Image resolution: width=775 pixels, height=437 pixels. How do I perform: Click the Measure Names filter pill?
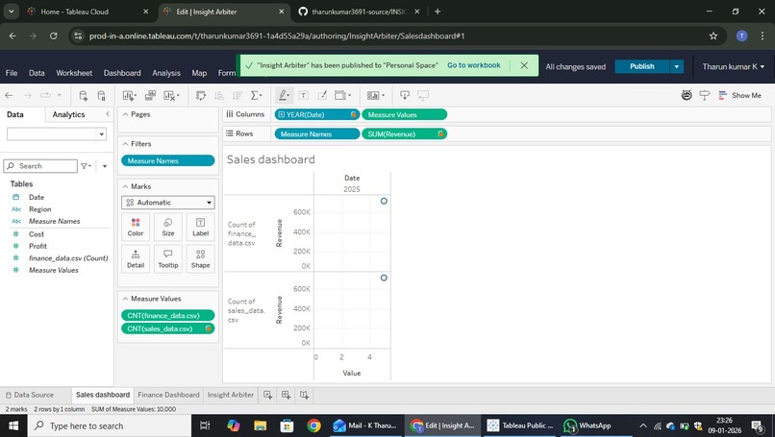(x=168, y=160)
